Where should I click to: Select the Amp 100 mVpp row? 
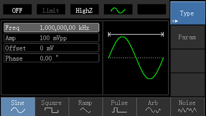coord(51,38)
